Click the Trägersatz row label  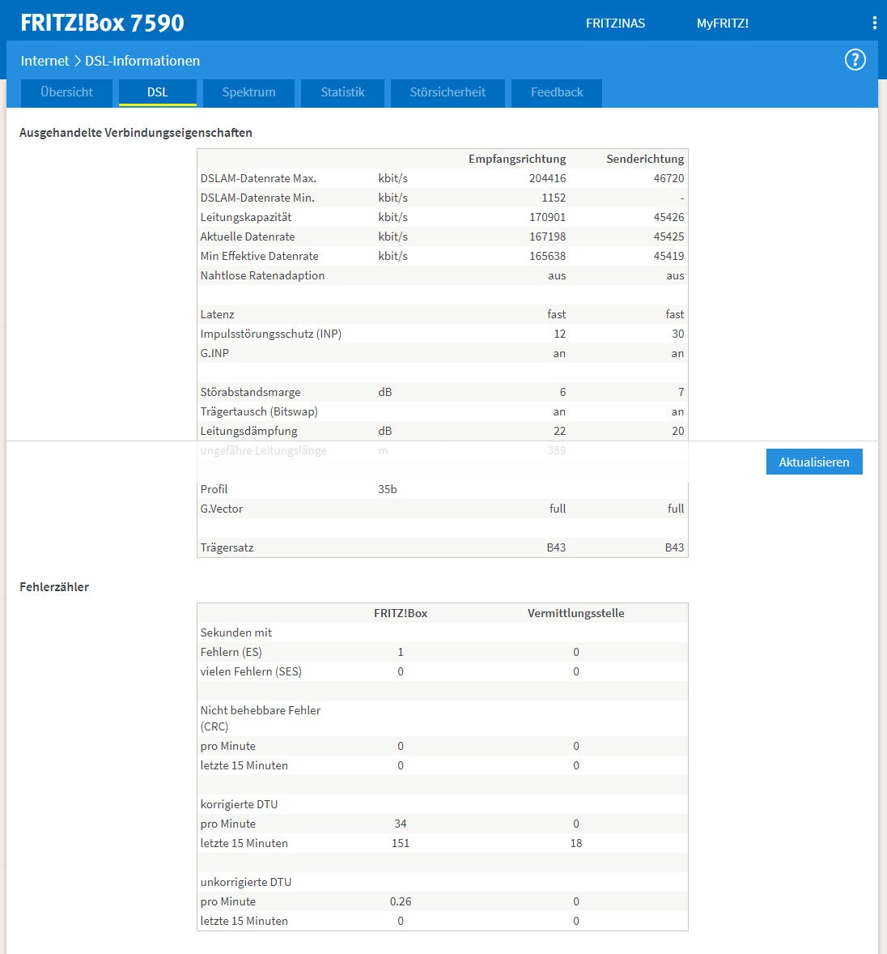click(227, 547)
